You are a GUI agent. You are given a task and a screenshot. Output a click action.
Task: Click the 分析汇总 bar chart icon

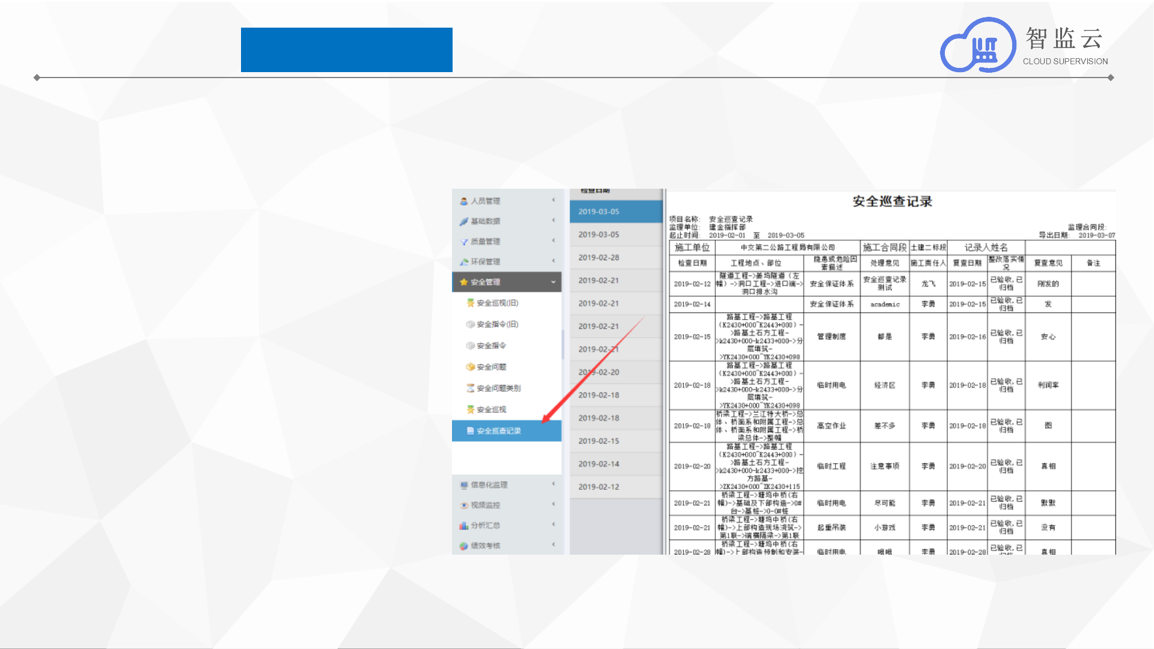pyautogui.click(x=463, y=526)
